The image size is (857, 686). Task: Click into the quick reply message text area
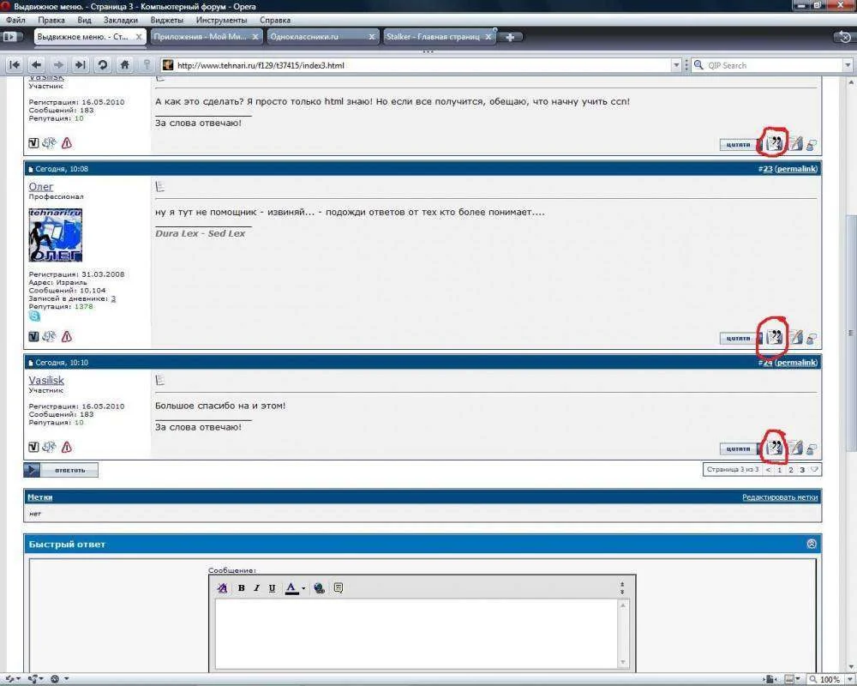point(417,634)
